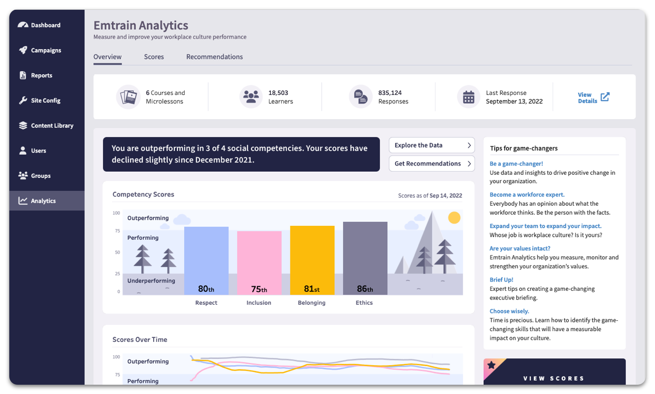Click the blue Respect bar in chart
Screen dimensions: 655x394
206,261
